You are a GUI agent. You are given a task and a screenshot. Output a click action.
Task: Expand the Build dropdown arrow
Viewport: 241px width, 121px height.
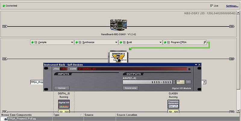click(160, 42)
